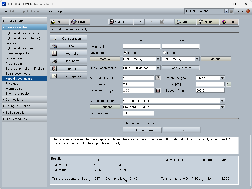Click the Temperature input field
The width and height of the screenshot is (252, 189).
138,113
